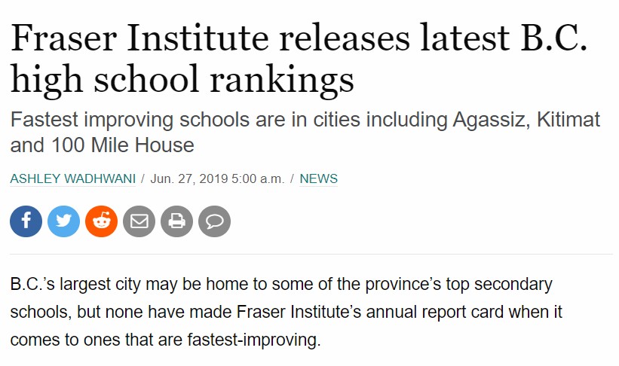Post the article to Reddit
619x366 pixels.
pyautogui.click(x=102, y=221)
